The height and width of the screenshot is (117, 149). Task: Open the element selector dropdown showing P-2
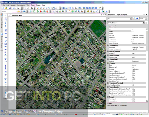(131, 18)
